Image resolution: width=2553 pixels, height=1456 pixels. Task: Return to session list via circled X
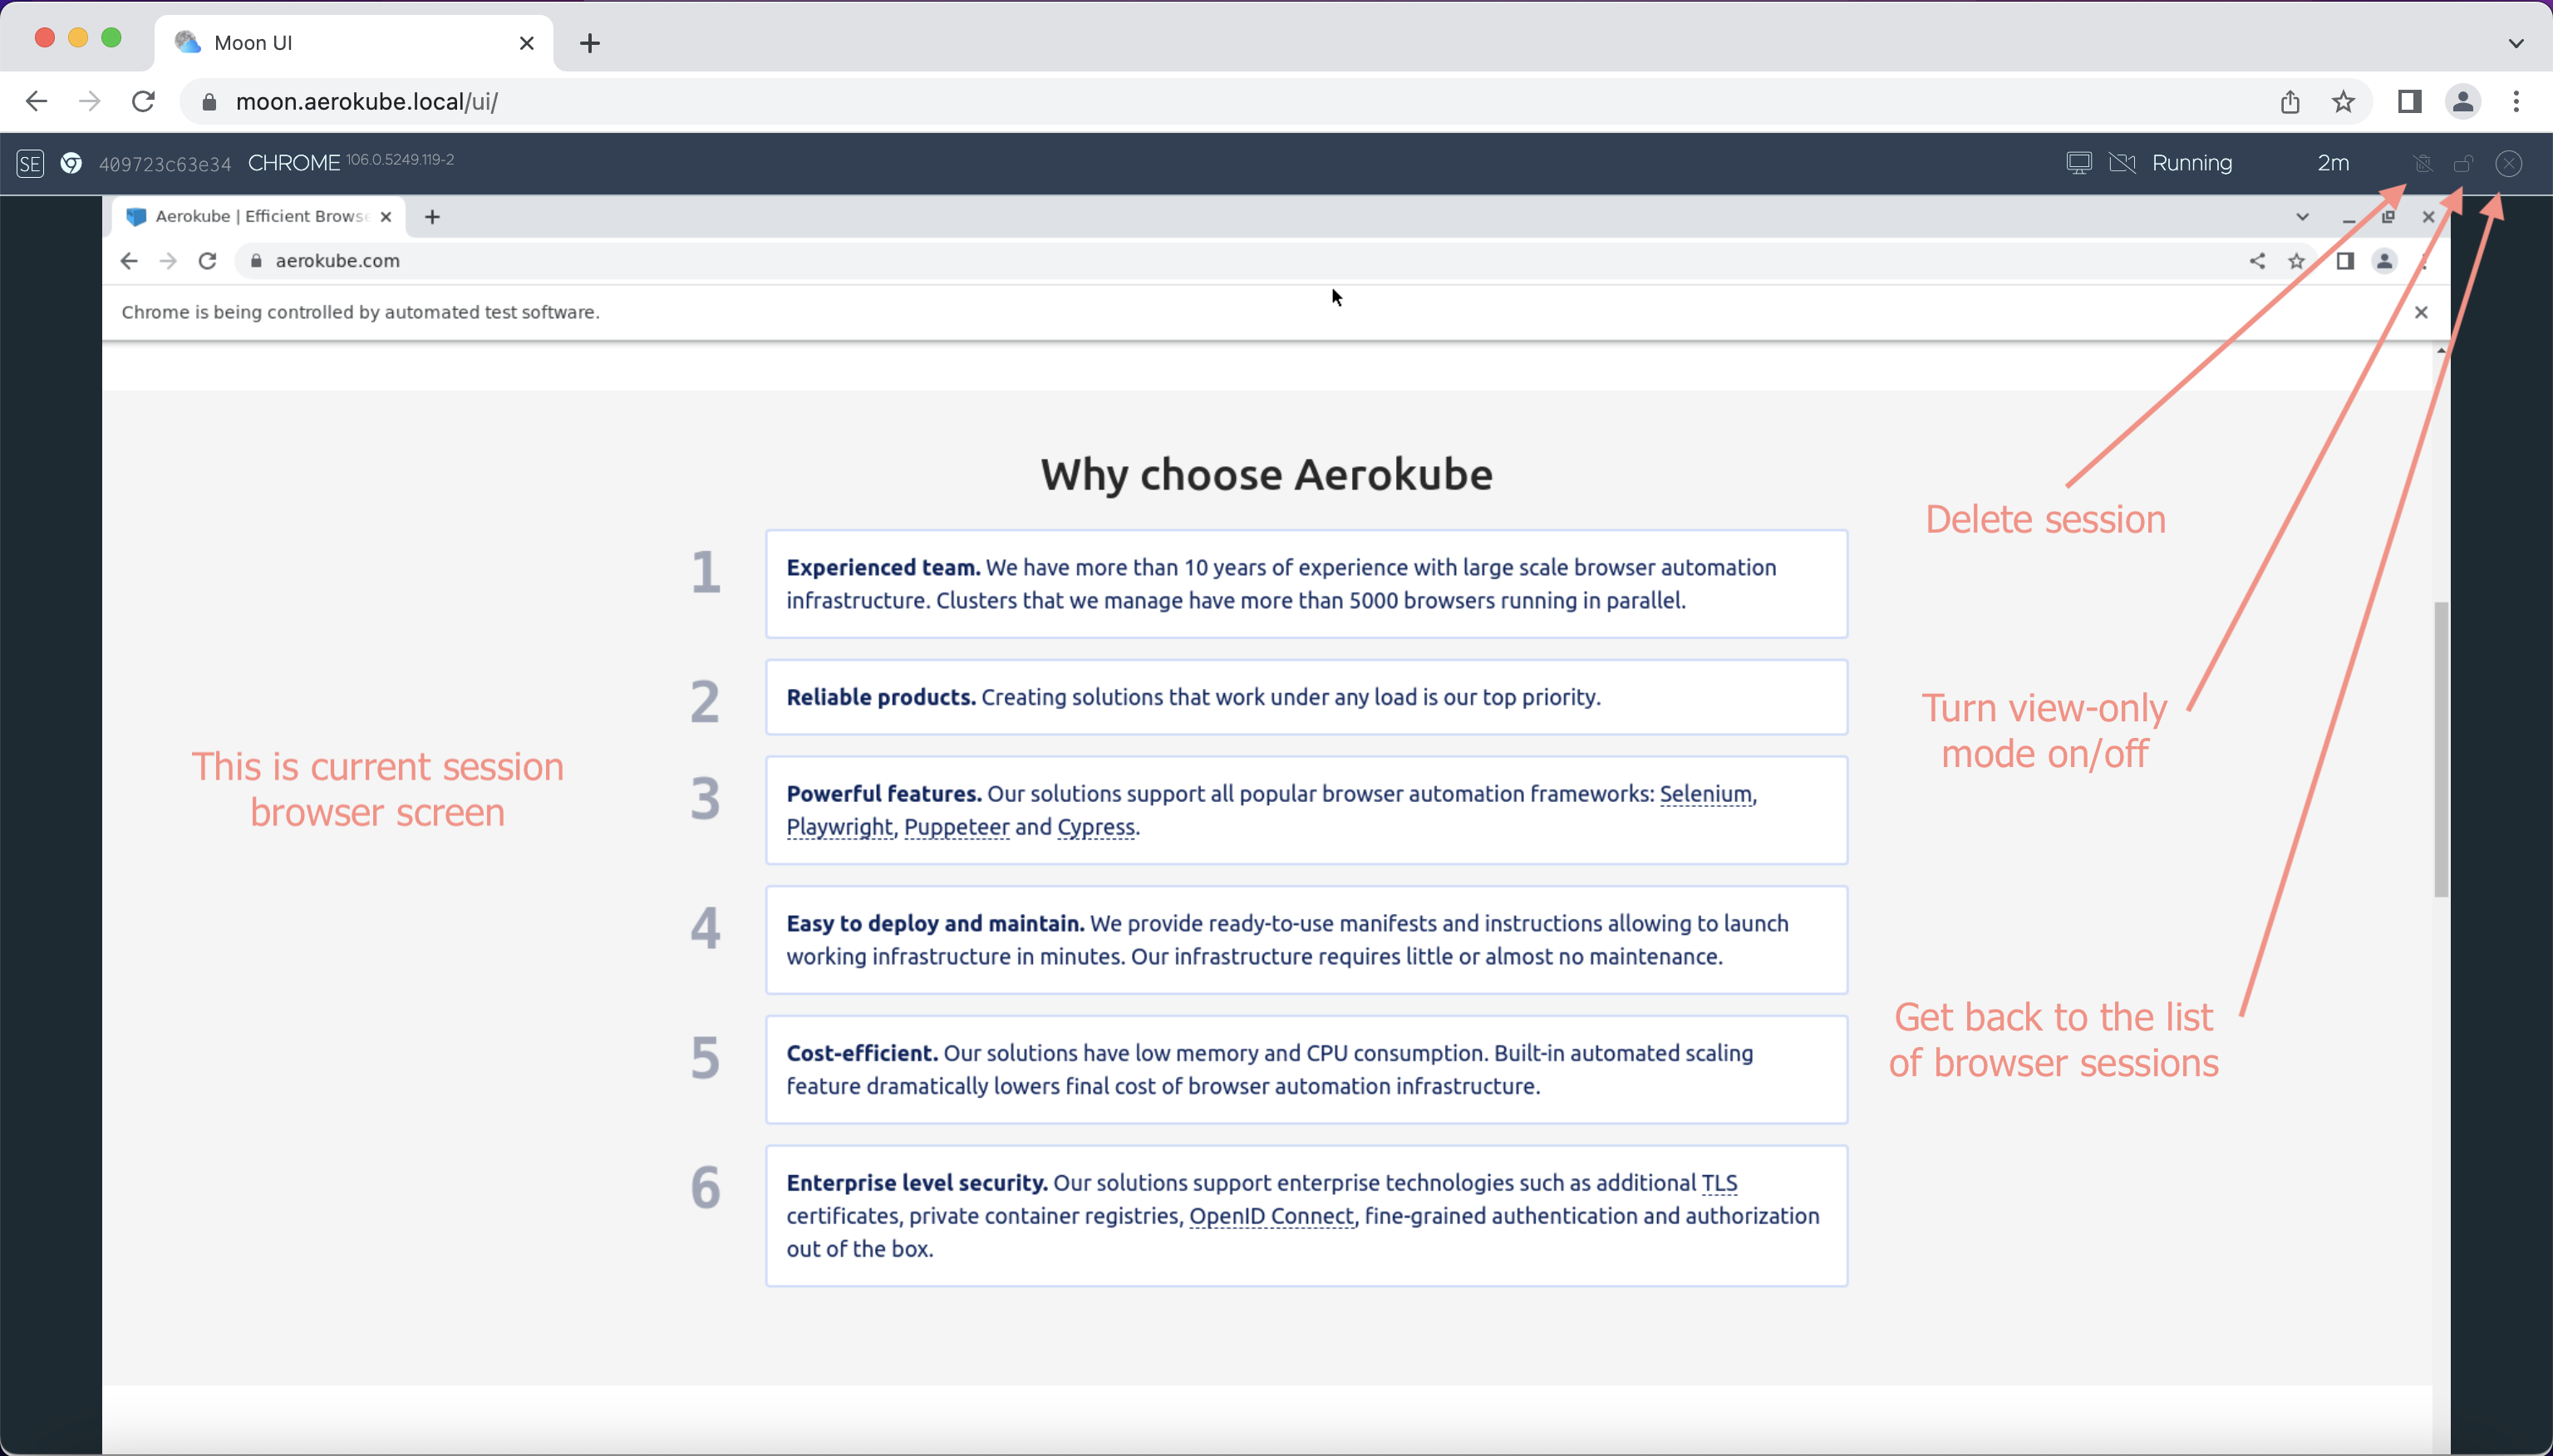coord(2508,163)
